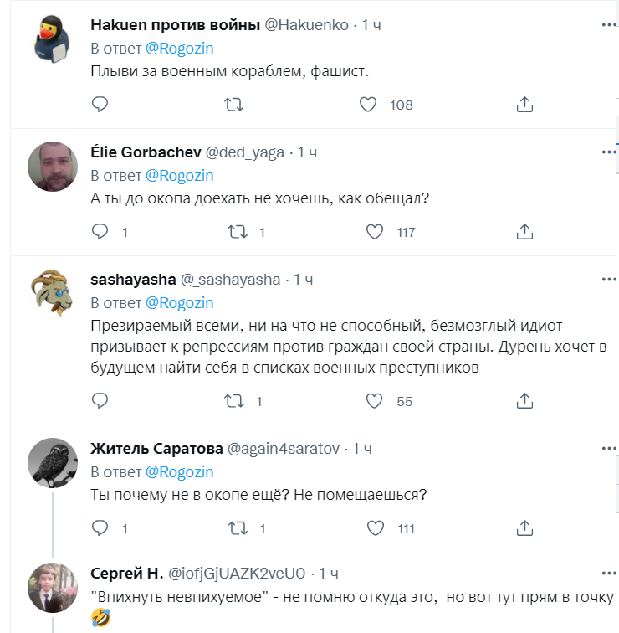Open Hakuen's rubber duck avatar

pos(54,39)
